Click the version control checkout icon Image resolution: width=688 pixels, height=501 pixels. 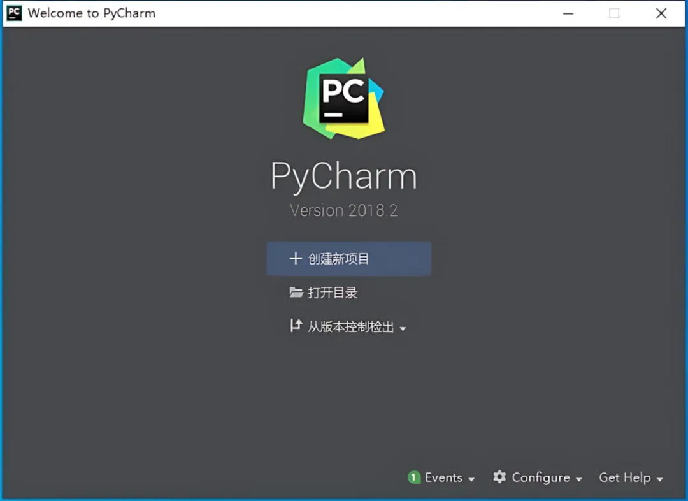click(x=296, y=326)
